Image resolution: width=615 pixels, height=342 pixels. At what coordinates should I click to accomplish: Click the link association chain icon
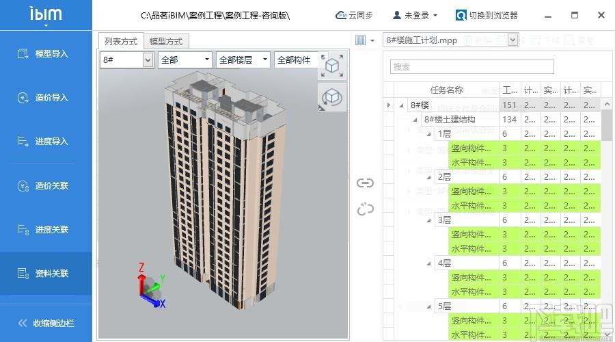click(366, 183)
